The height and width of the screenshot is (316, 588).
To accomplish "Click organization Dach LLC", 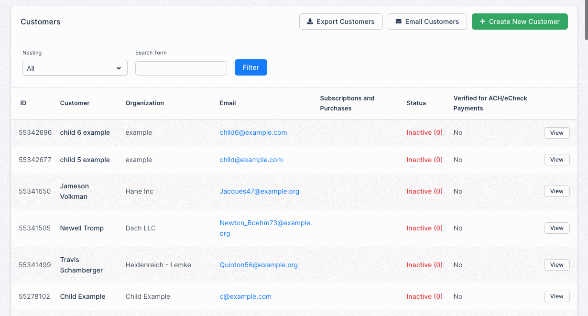I will 141,228.
